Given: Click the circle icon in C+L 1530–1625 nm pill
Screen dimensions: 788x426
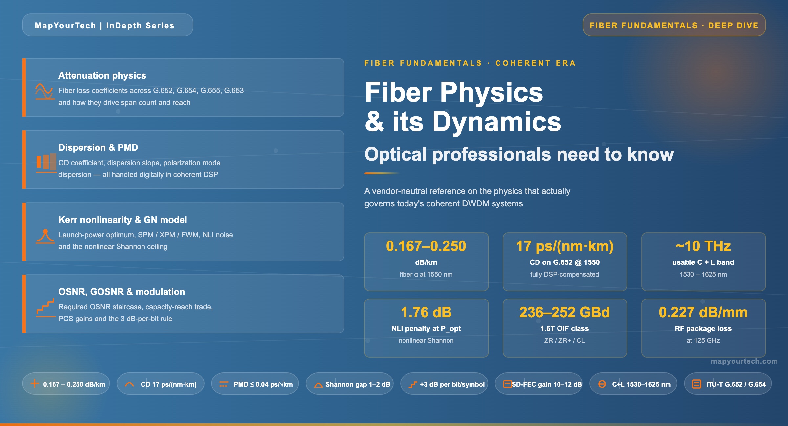Looking at the screenshot, I should tap(602, 384).
